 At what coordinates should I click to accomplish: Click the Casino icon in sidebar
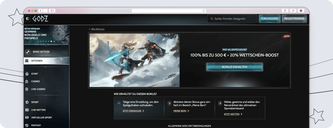(x=27, y=81)
